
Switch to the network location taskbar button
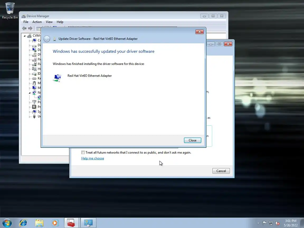click(x=88, y=223)
